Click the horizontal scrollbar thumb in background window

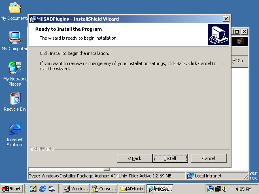click(x=107, y=169)
